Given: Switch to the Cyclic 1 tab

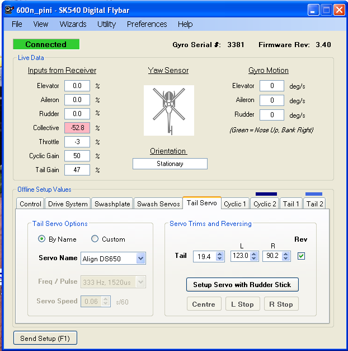Looking at the screenshot, I should pyautogui.click(x=235, y=204).
